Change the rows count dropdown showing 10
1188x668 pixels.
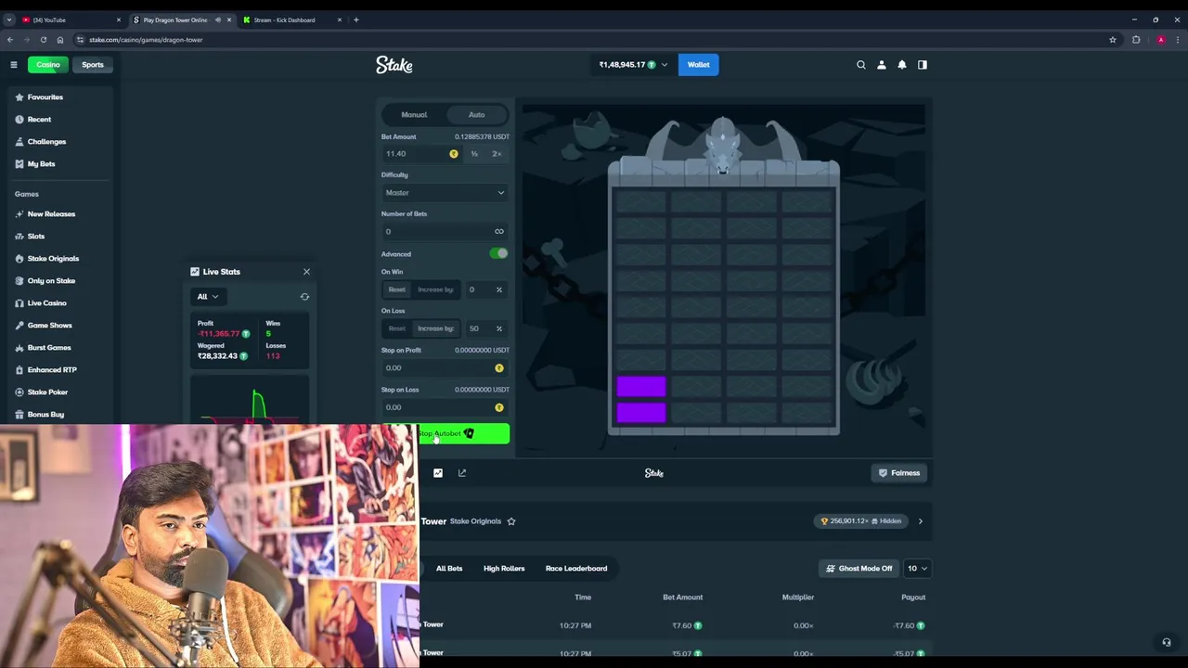(x=915, y=569)
